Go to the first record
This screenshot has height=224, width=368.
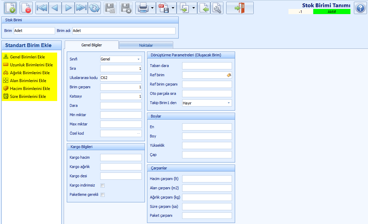(x=42, y=8)
